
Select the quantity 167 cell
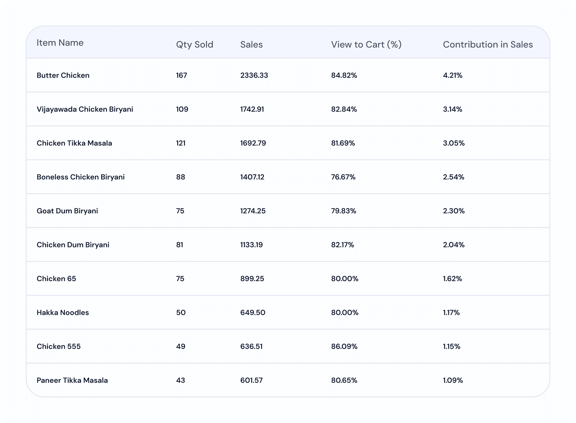[181, 75]
